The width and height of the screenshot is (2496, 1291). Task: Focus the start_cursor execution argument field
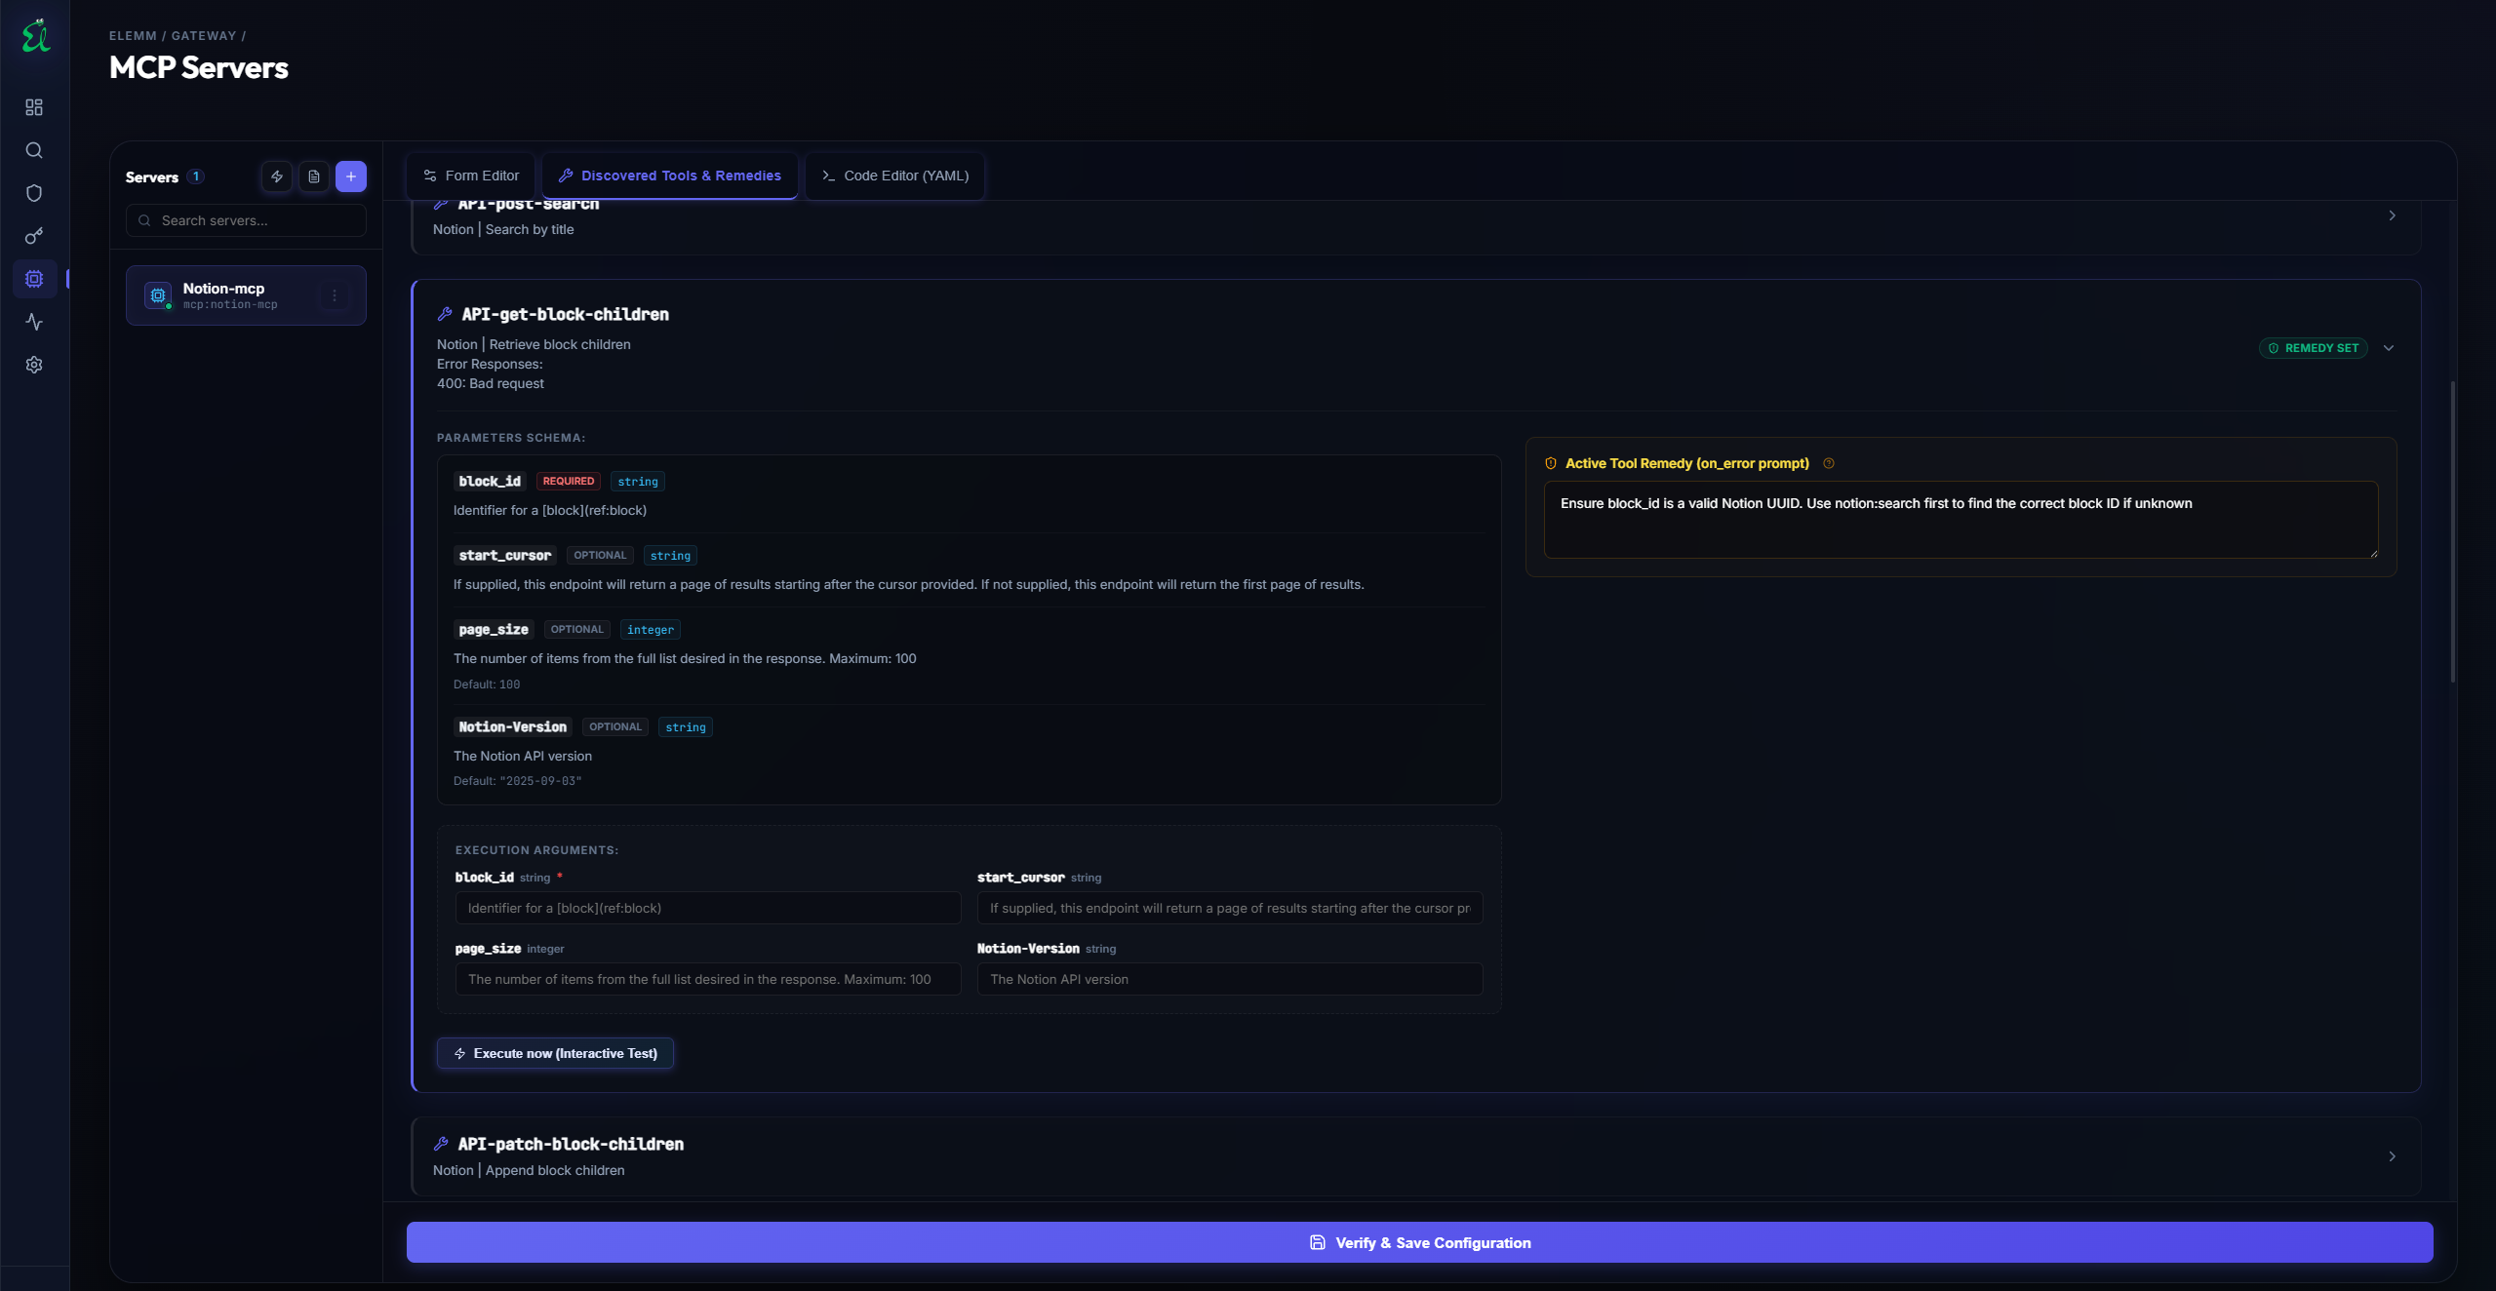[x=1229, y=908]
